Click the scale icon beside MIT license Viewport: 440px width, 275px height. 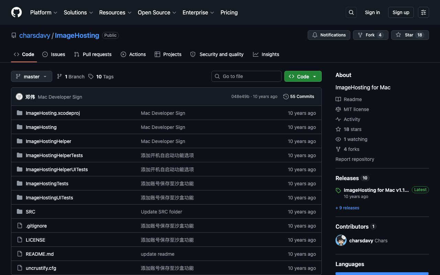[338, 109]
